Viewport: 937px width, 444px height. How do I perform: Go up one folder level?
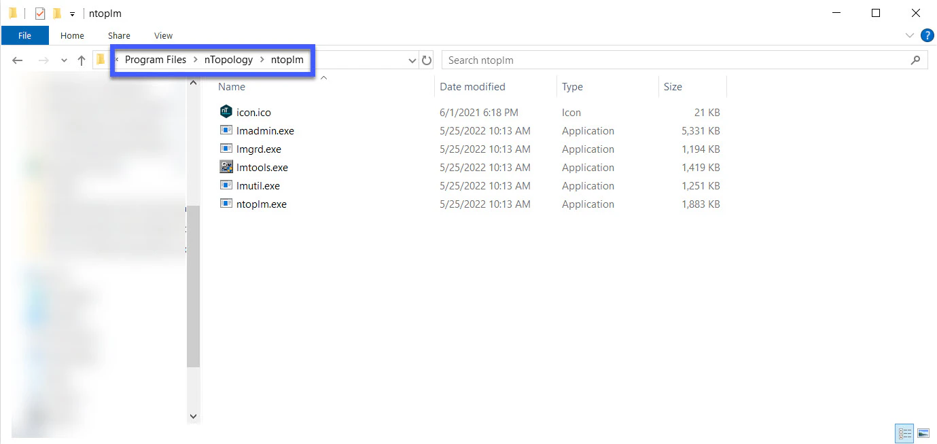[x=82, y=60]
